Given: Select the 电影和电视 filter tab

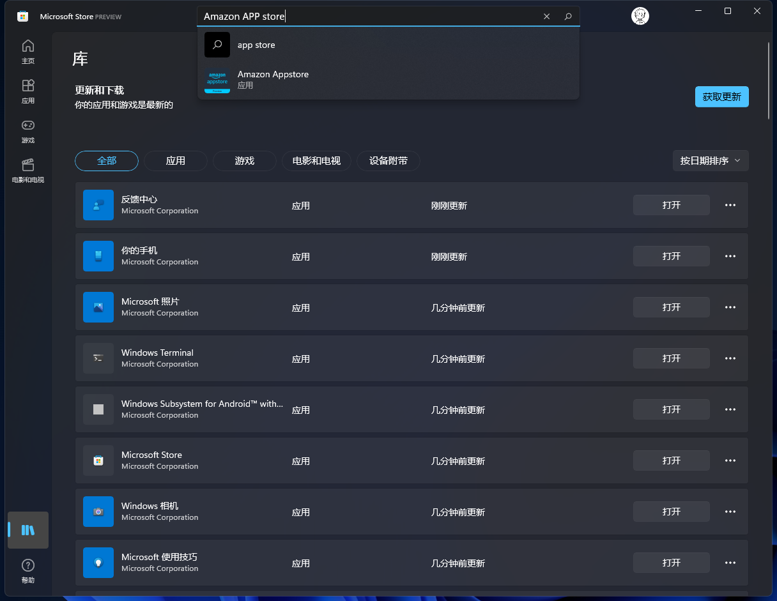Looking at the screenshot, I should (x=316, y=161).
